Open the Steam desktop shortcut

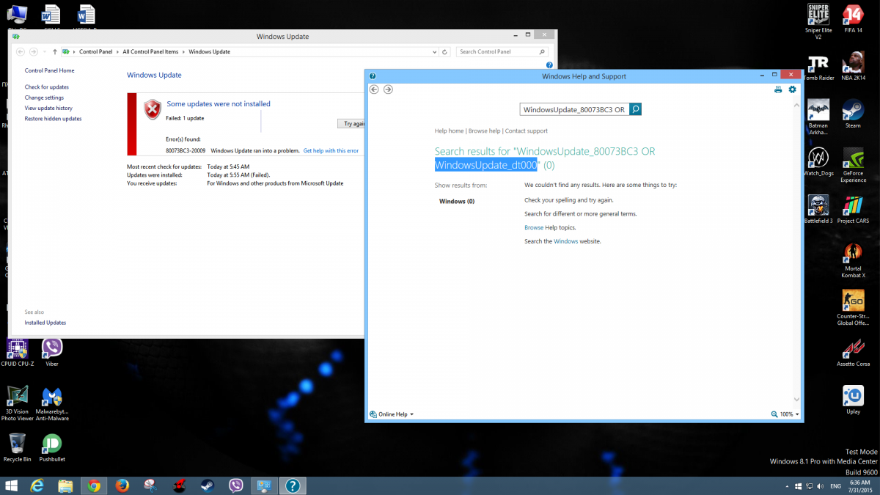[853, 114]
